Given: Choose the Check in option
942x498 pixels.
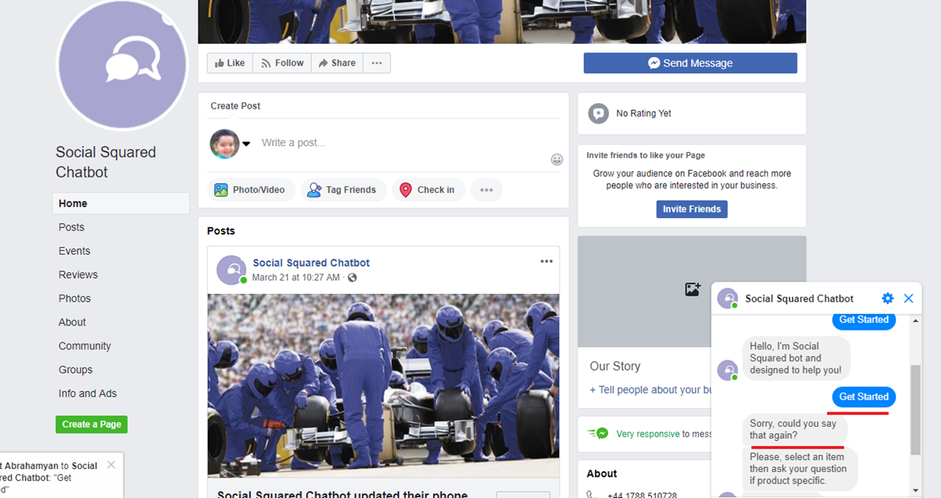Looking at the screenshot, I should 428,190.
